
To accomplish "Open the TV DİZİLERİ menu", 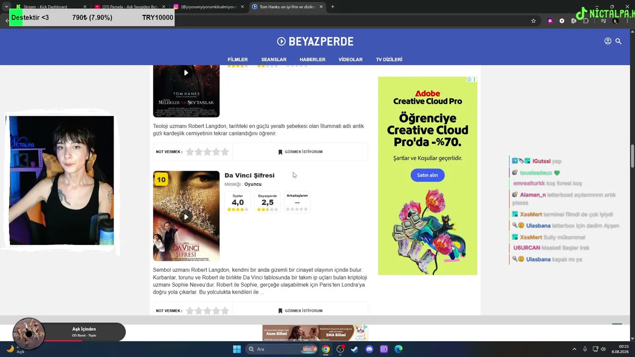I will 389,59.
